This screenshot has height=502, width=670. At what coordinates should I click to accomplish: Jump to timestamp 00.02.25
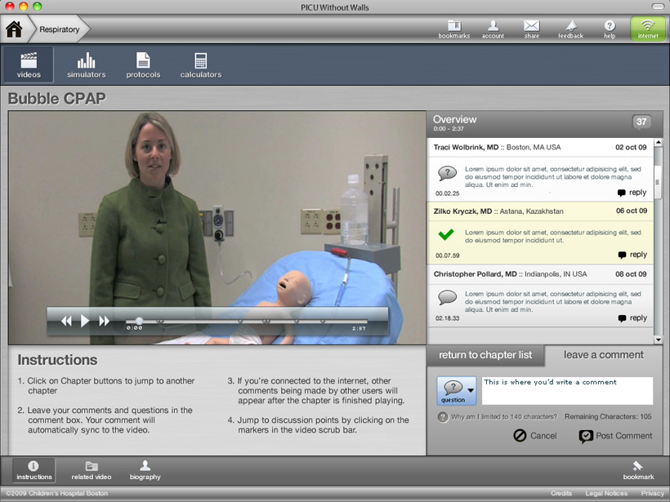pyautogui.click(x=448, y=193)
